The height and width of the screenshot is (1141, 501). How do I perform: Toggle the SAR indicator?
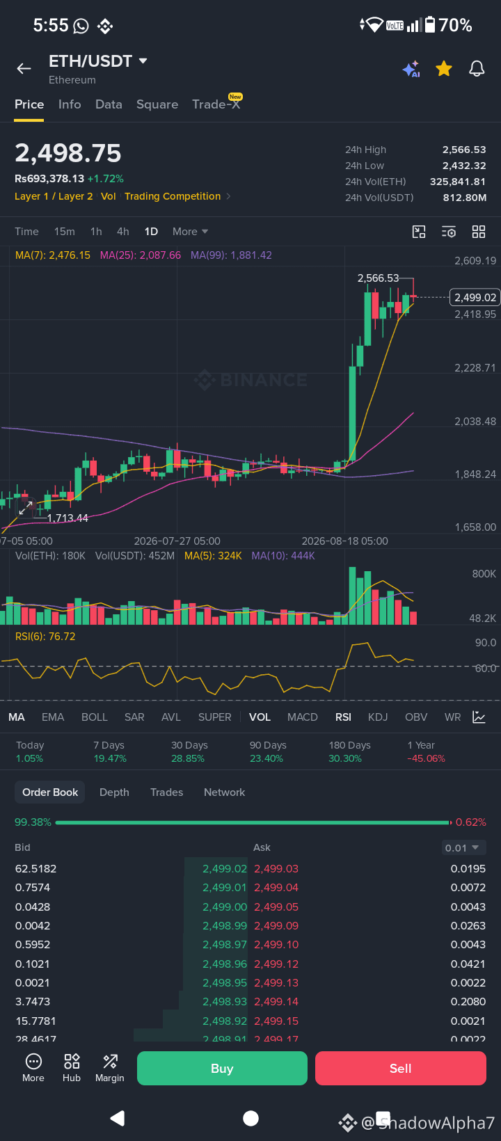coord(134,717)
